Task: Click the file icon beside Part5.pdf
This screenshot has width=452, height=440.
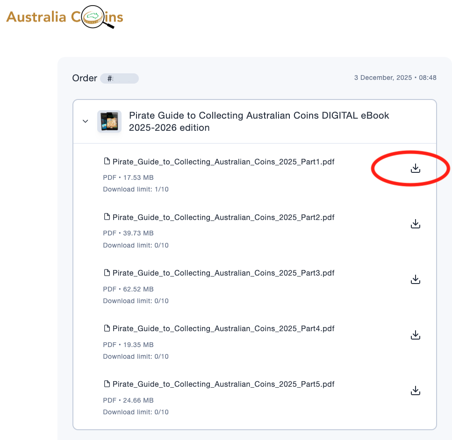Action: 107,383
